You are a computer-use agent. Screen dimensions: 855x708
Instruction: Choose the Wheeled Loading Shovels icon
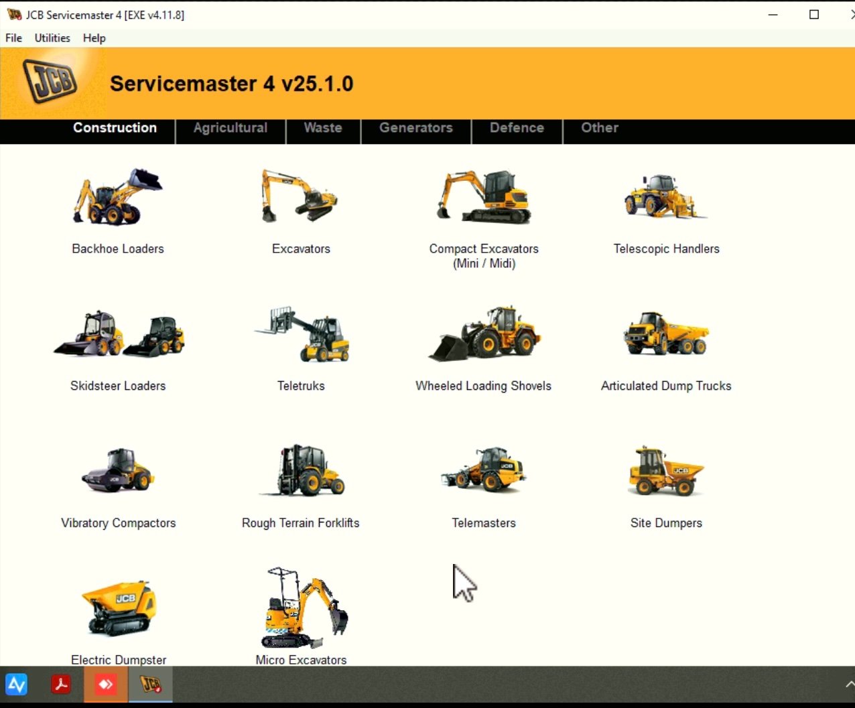tap(484, 334)
